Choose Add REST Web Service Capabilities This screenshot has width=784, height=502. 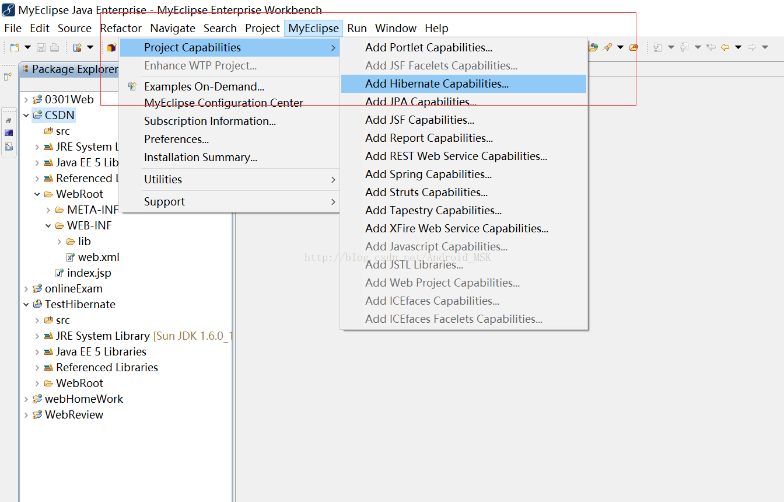coord(464,156)
